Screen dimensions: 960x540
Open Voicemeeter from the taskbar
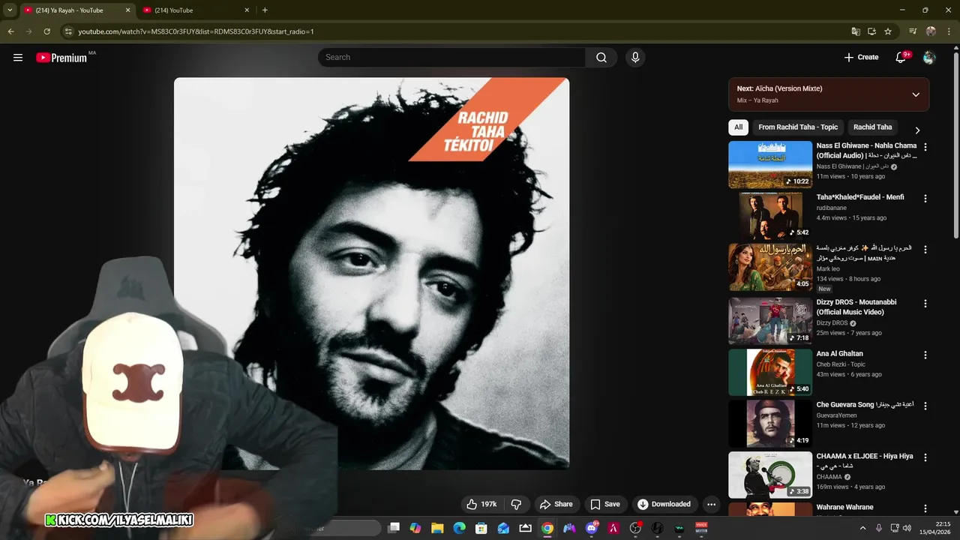701,528
